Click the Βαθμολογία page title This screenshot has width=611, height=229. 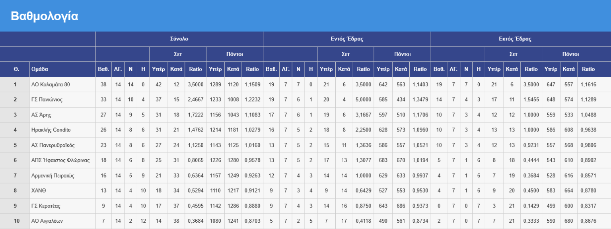(45, 16)
